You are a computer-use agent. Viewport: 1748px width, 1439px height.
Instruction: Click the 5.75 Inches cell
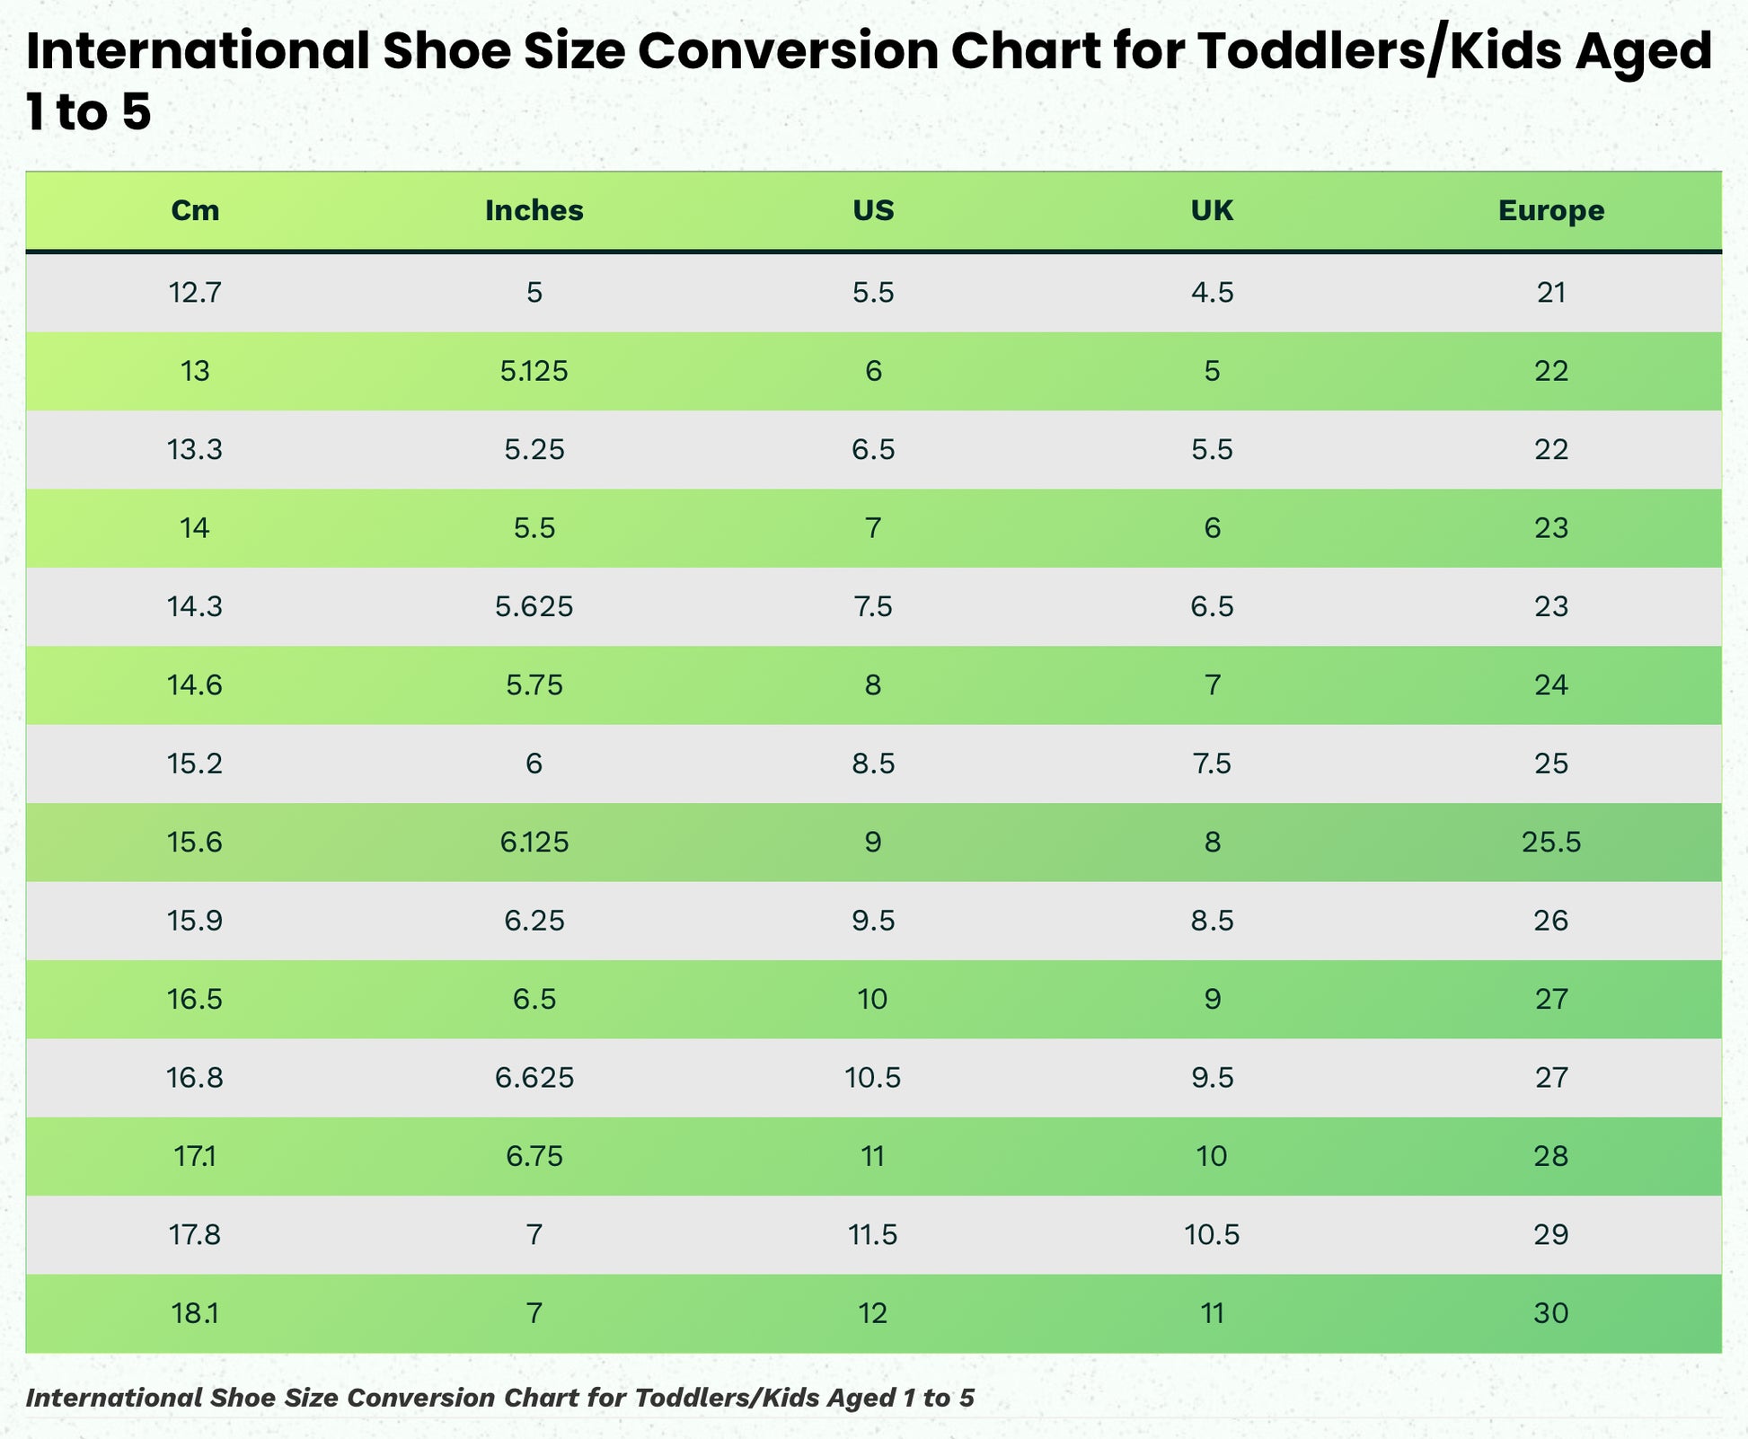pyautogui.click(x=534, y=685)
